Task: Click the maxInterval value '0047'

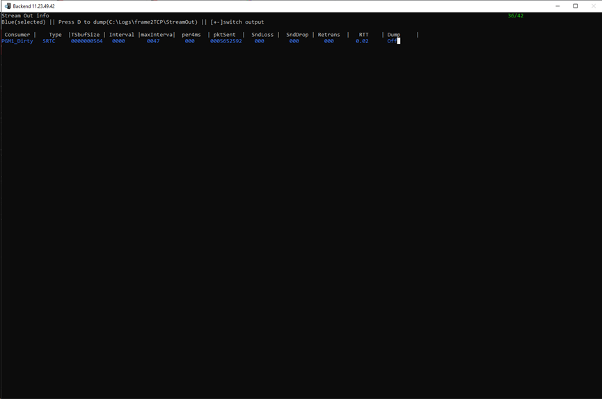Action: 153,41
